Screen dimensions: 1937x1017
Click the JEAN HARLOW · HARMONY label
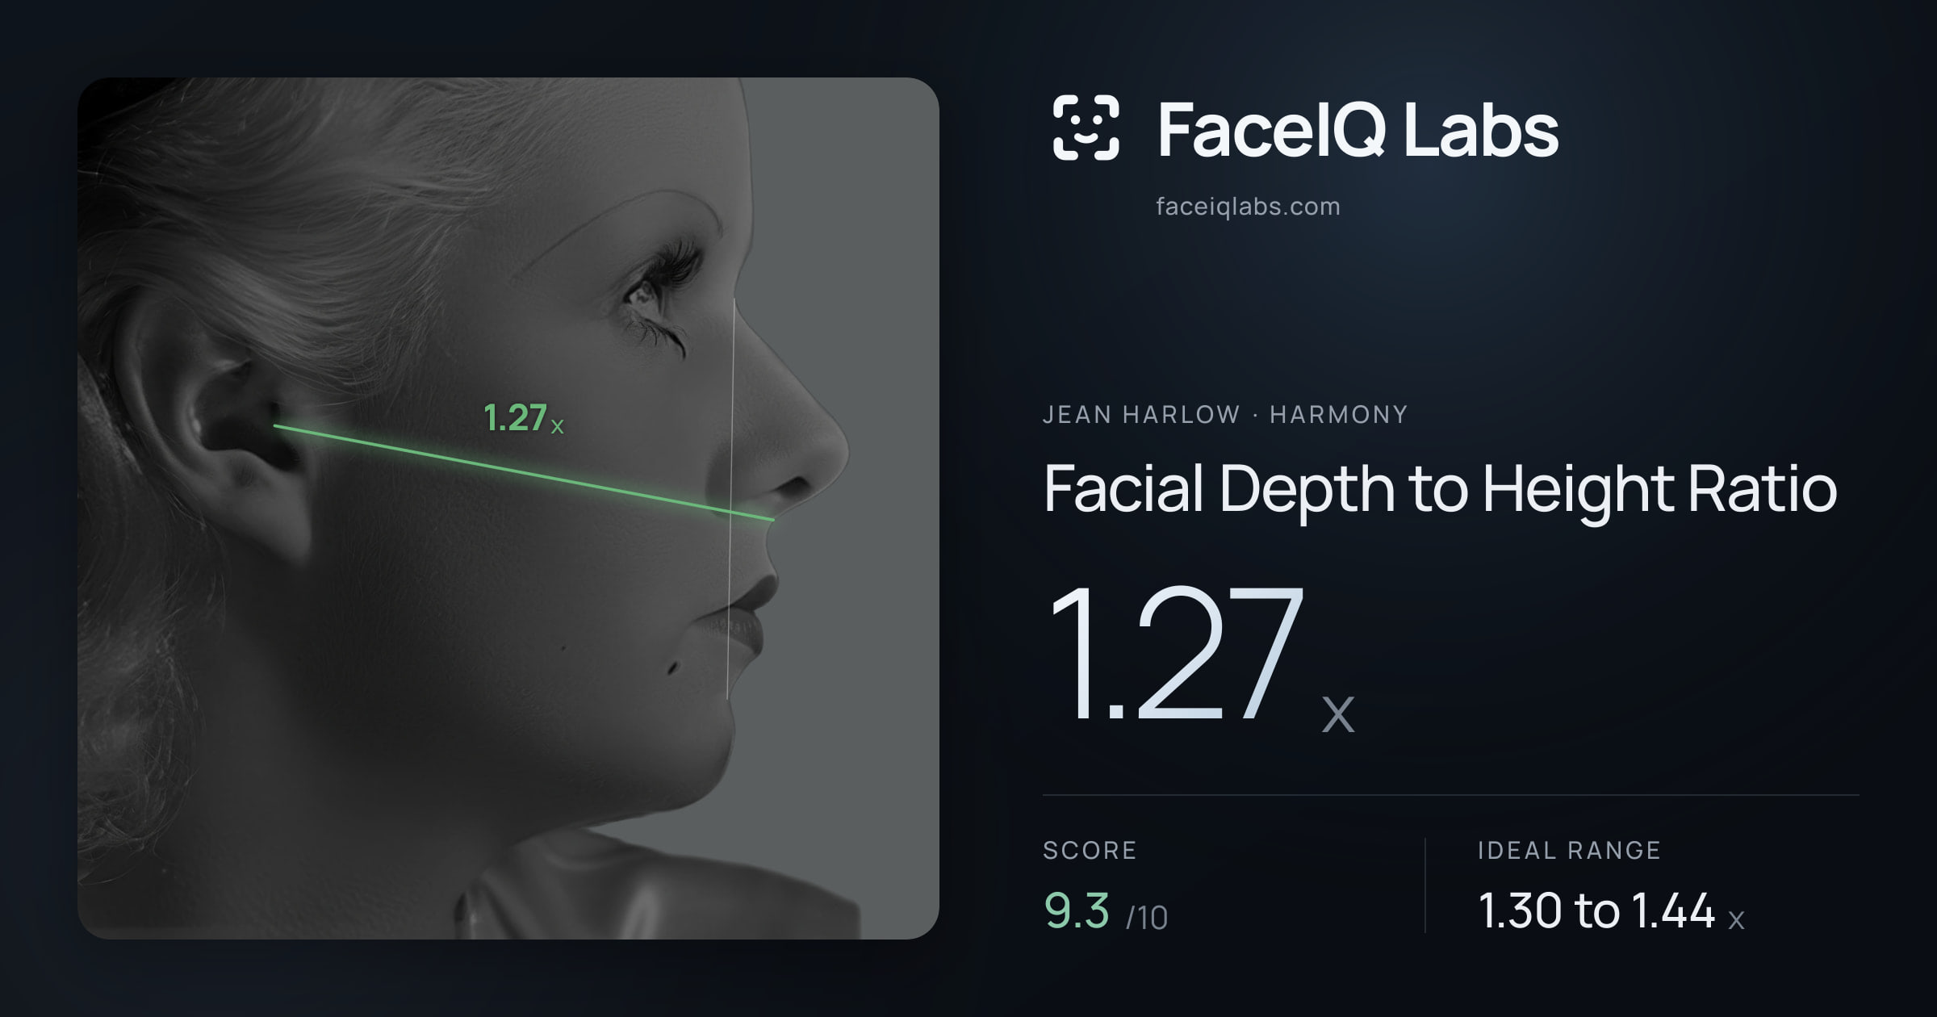pos(1225,415)
